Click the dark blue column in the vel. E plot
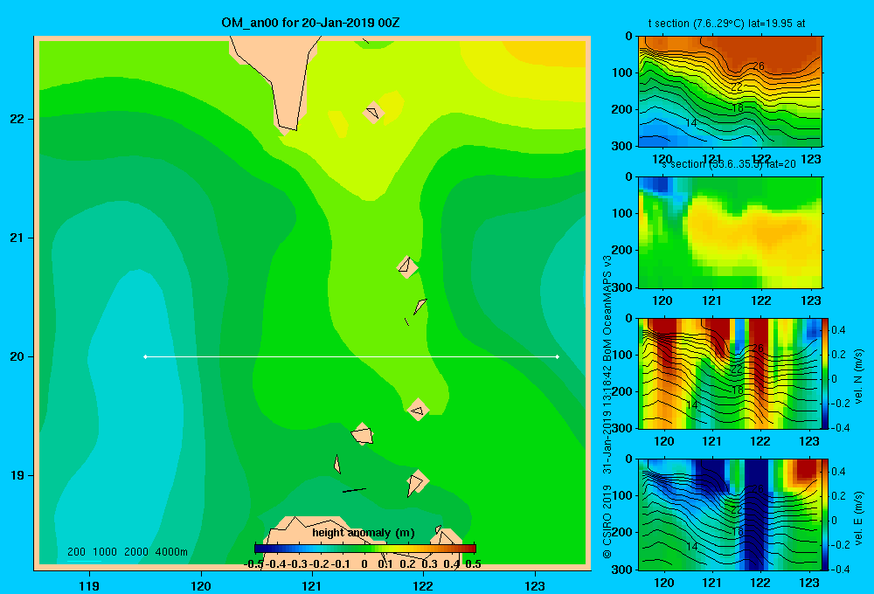This screenshot has width=874, height=594. pos(756,515)
